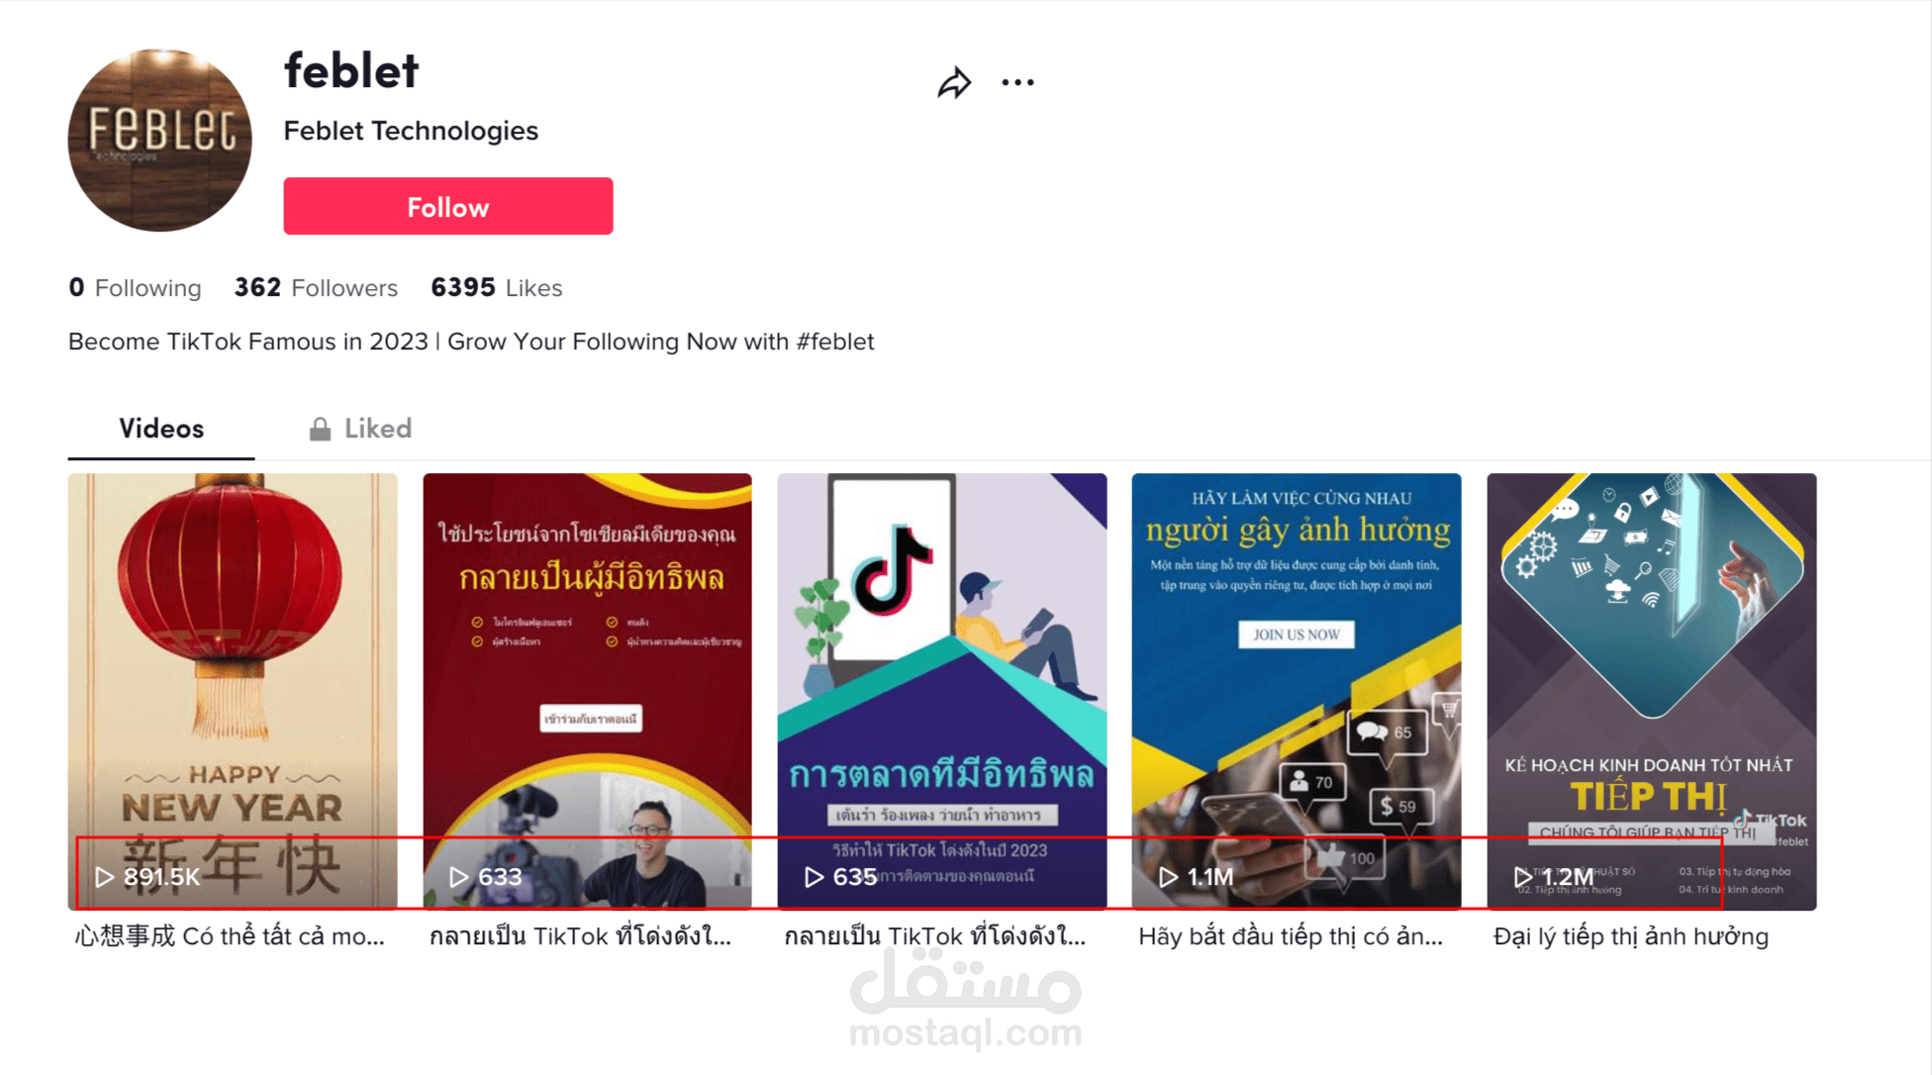Open the TikTok logo phone illustration video
The height and width of the screenshot is (1075, 1932).
942,691
